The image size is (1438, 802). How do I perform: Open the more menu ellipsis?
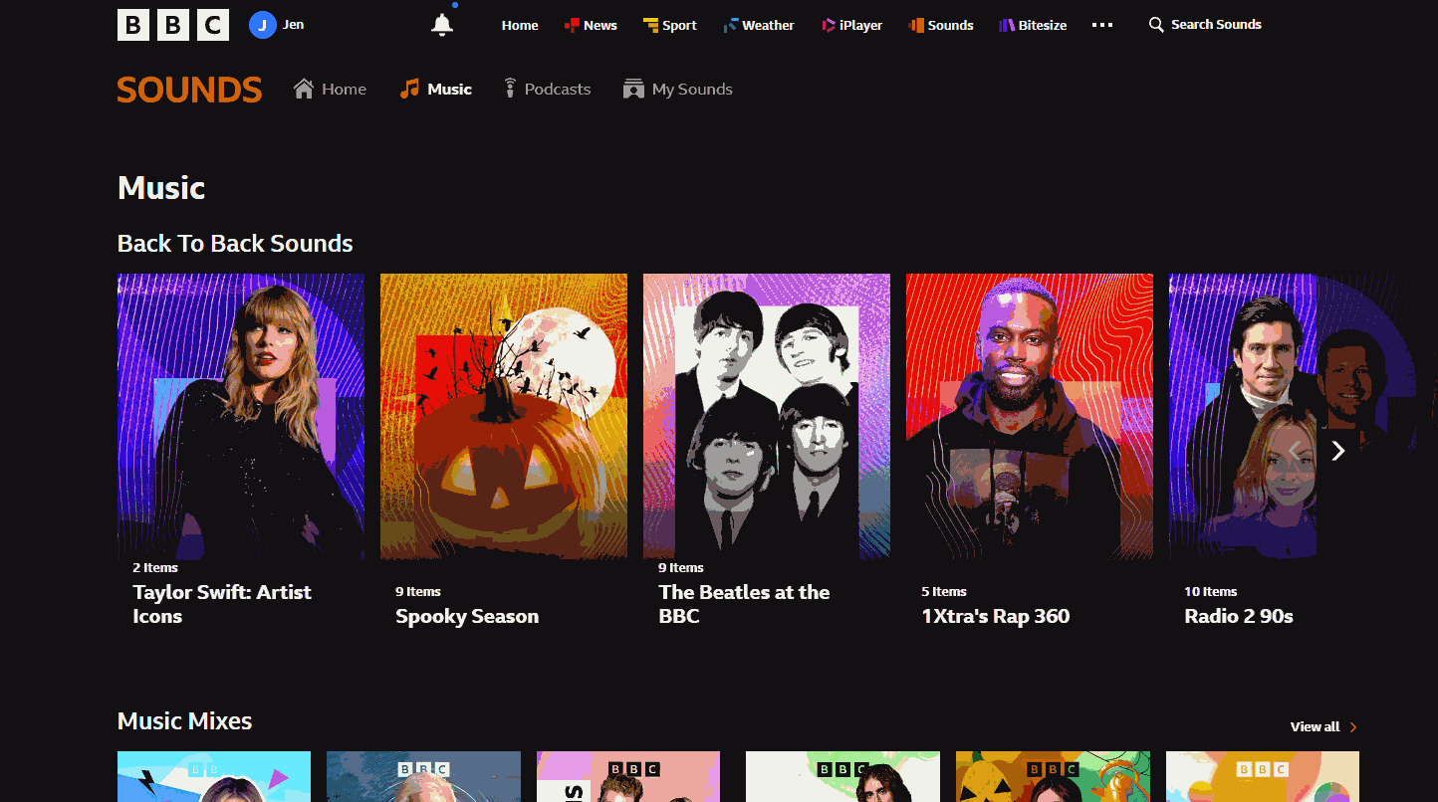click(x=1102, y=25)
